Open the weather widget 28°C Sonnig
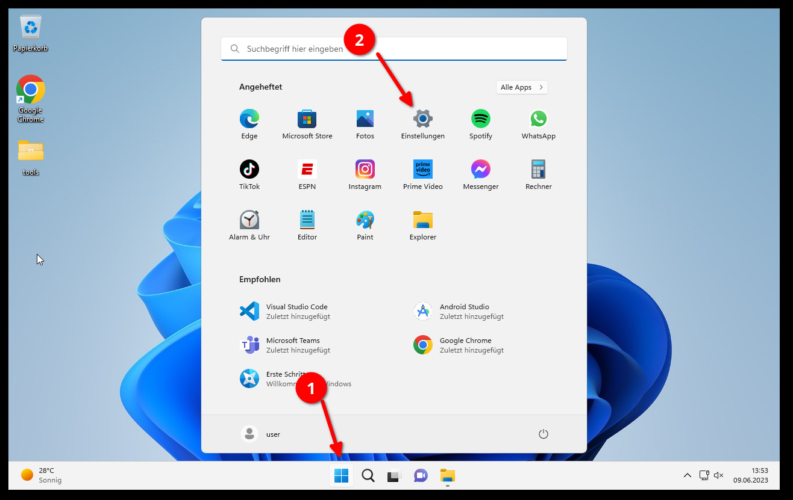This screenshot has height=500, width=793. pos(42,475)
